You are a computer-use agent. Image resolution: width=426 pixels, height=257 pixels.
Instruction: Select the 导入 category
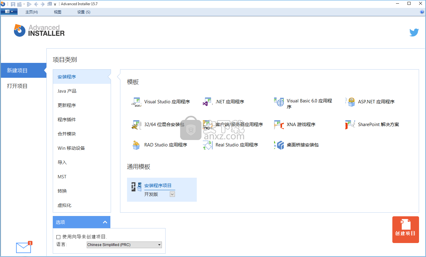point(82,163)
